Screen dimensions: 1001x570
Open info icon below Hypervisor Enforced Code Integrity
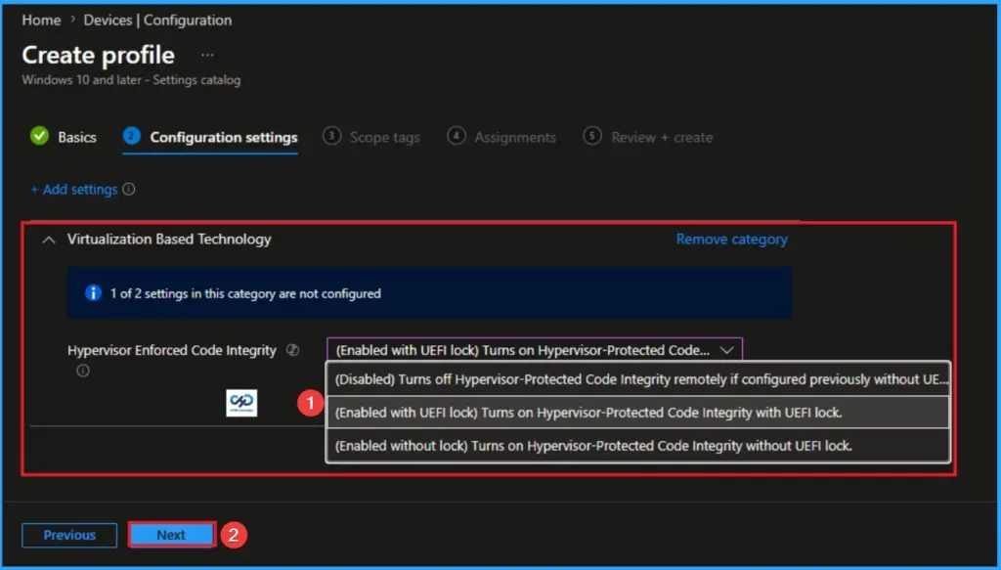tap(83, 371)
